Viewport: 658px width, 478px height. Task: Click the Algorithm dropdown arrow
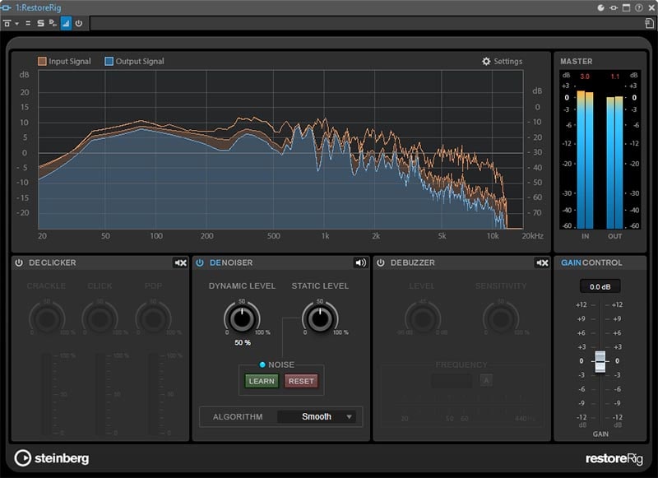(x=349, y=417)
